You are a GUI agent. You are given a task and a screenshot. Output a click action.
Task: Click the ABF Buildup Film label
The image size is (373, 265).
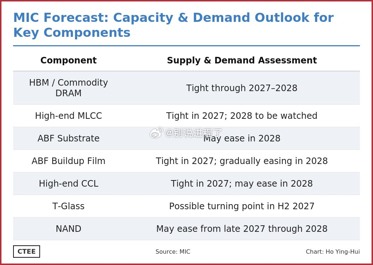click(68, 161)
